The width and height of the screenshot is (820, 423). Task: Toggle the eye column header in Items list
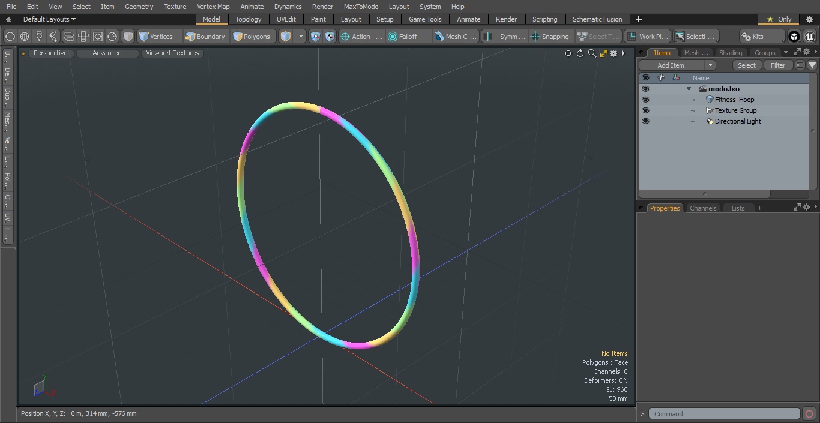(x=645, y=77)
